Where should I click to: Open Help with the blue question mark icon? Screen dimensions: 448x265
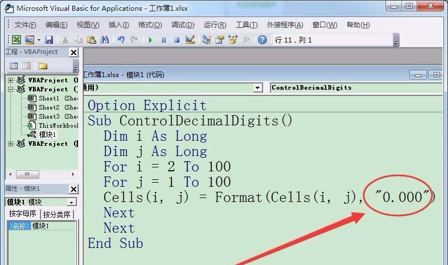(x=262, y=40)
